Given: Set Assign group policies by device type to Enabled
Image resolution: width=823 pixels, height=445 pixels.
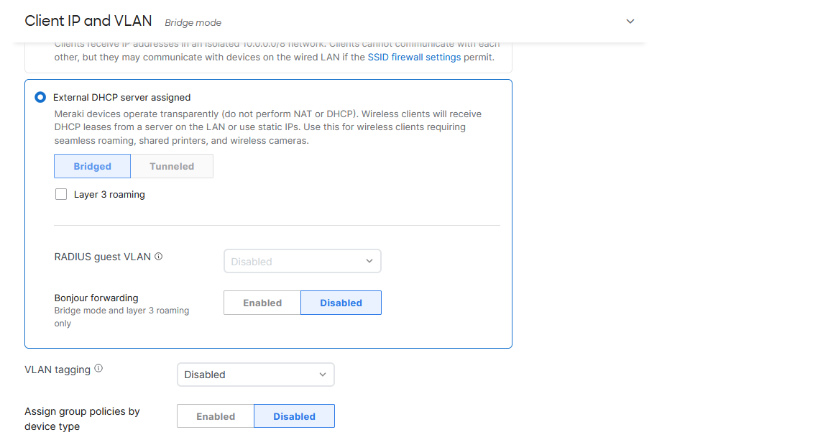Looking at the screenshot, I should (215, 416).
